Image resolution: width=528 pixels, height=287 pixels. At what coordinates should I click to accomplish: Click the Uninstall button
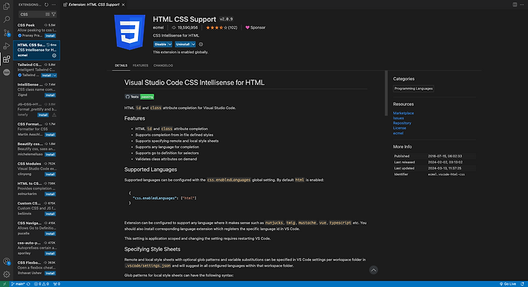click(183, 44)
